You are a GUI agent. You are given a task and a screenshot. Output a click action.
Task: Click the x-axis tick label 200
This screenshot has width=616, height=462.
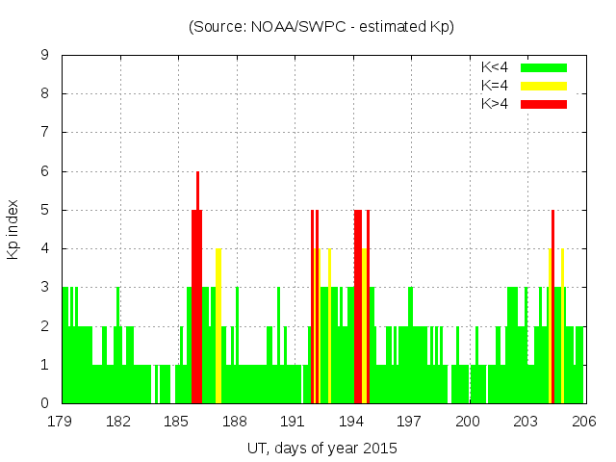click(468, 421)
